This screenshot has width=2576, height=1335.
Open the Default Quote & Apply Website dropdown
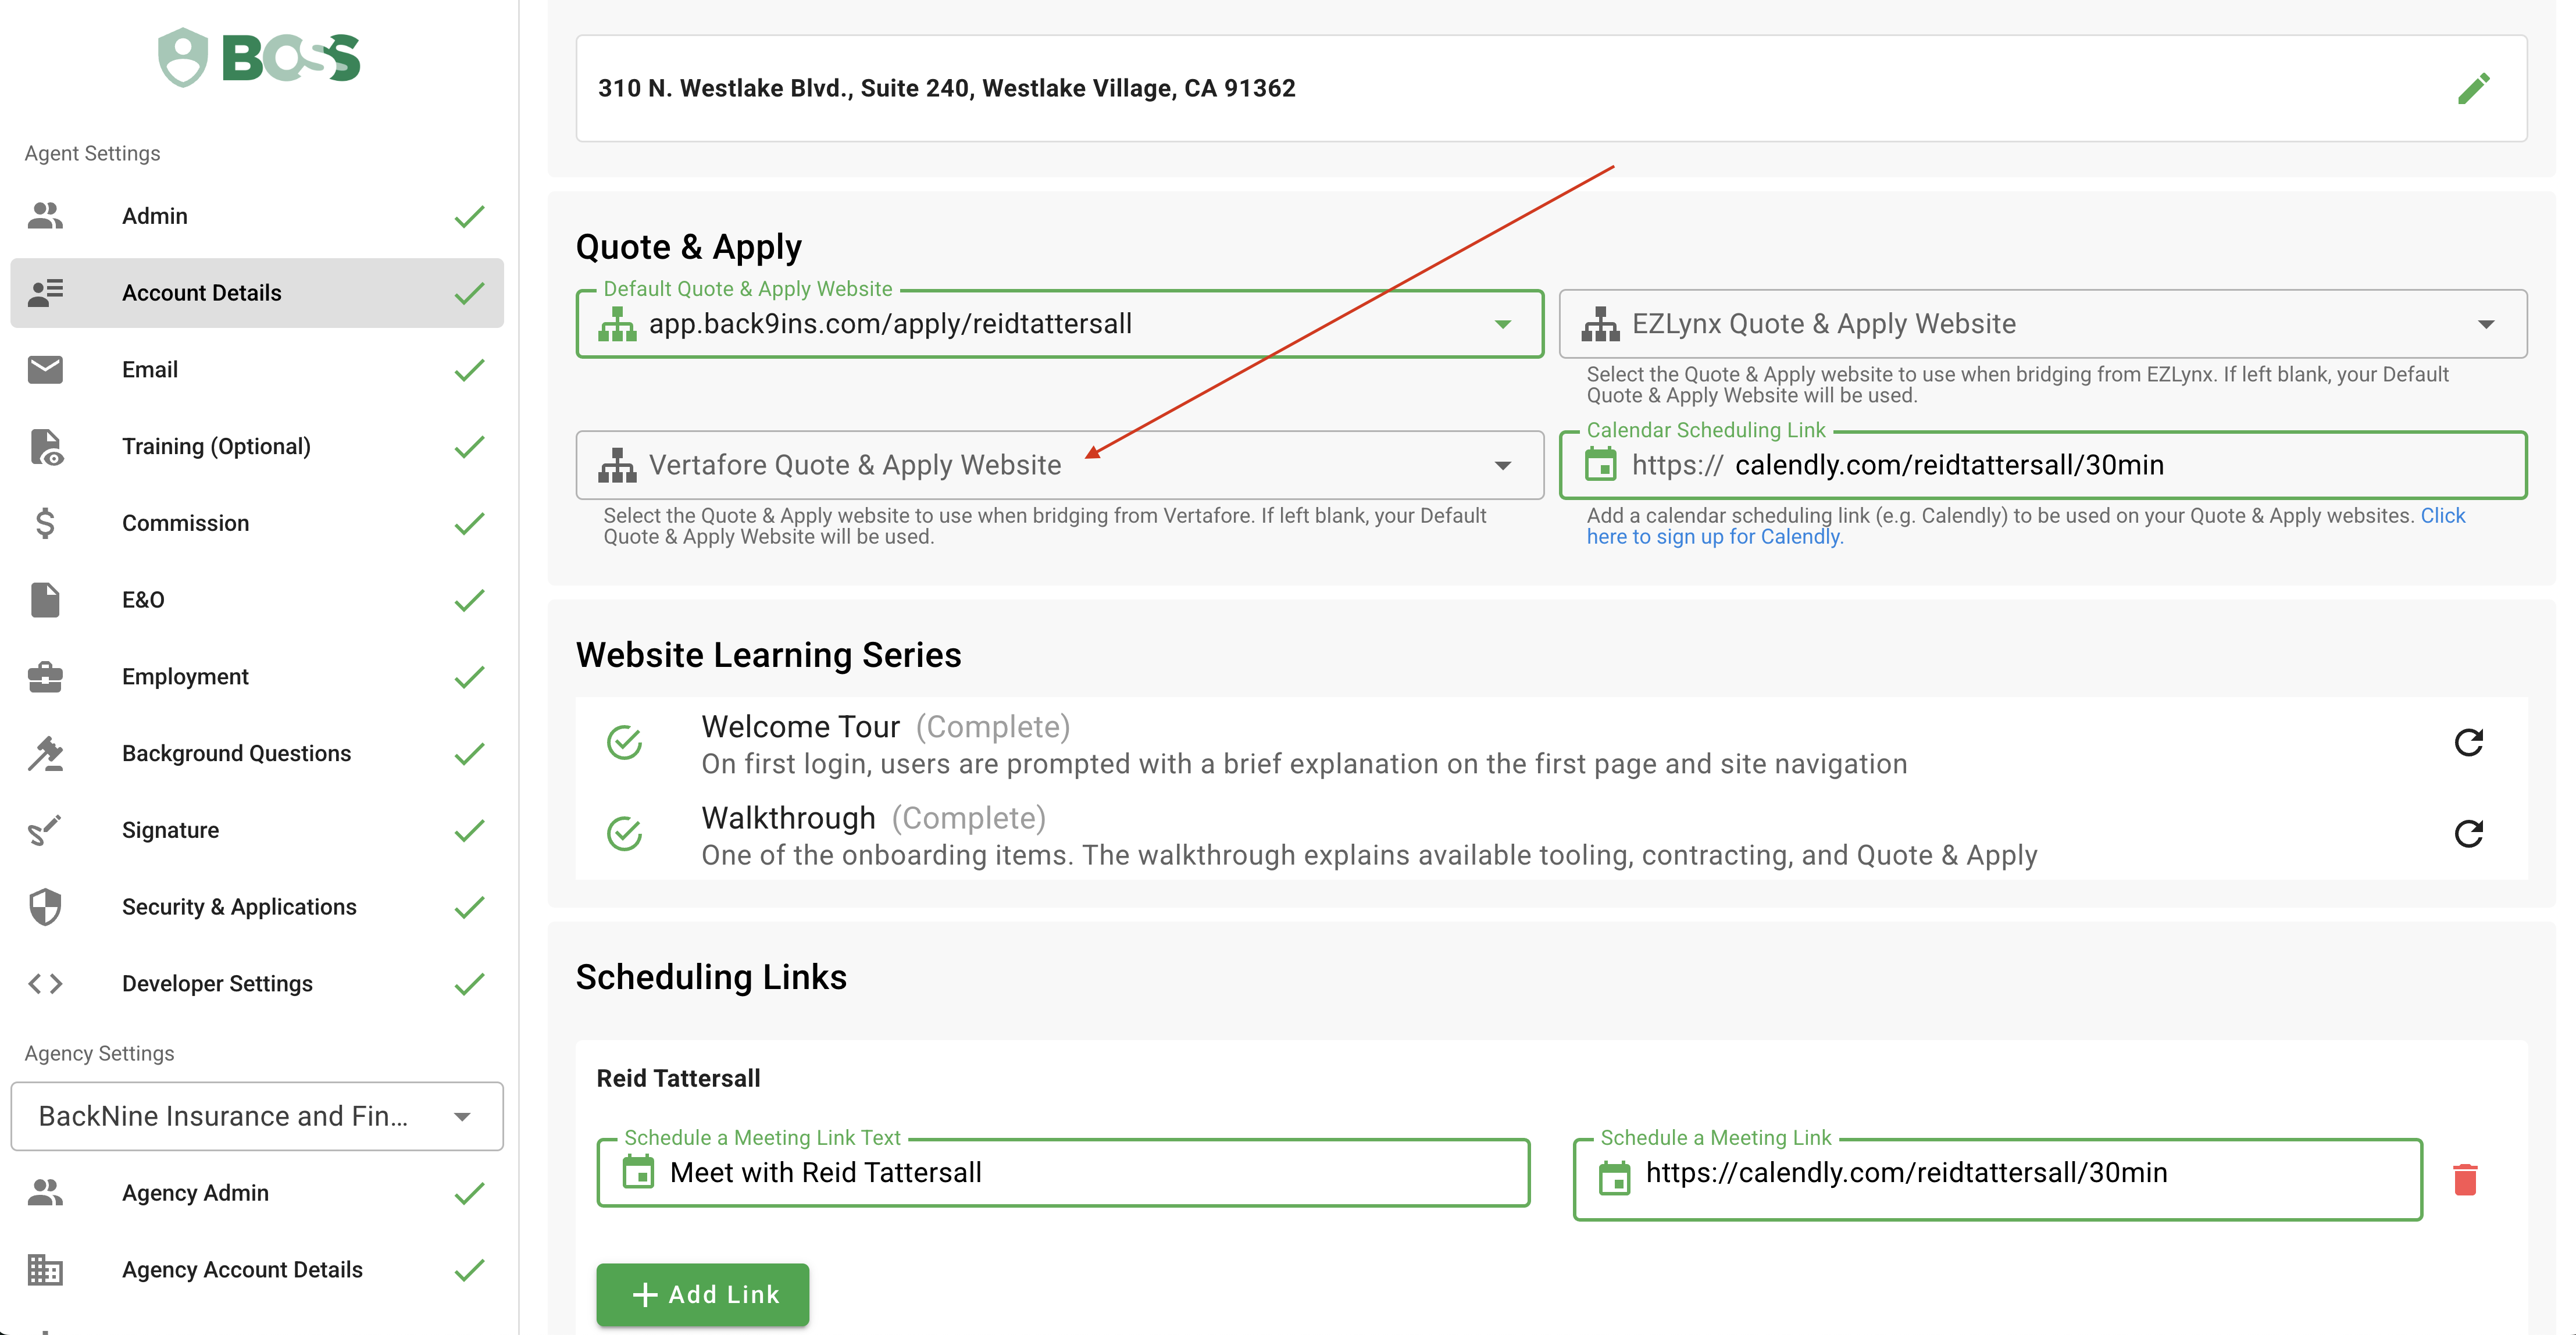1502,325
